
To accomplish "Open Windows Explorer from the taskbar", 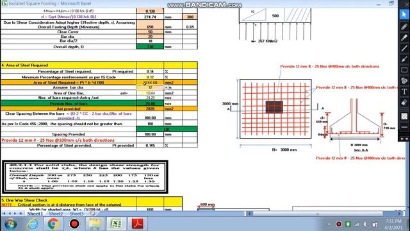I will pos(95,224).
